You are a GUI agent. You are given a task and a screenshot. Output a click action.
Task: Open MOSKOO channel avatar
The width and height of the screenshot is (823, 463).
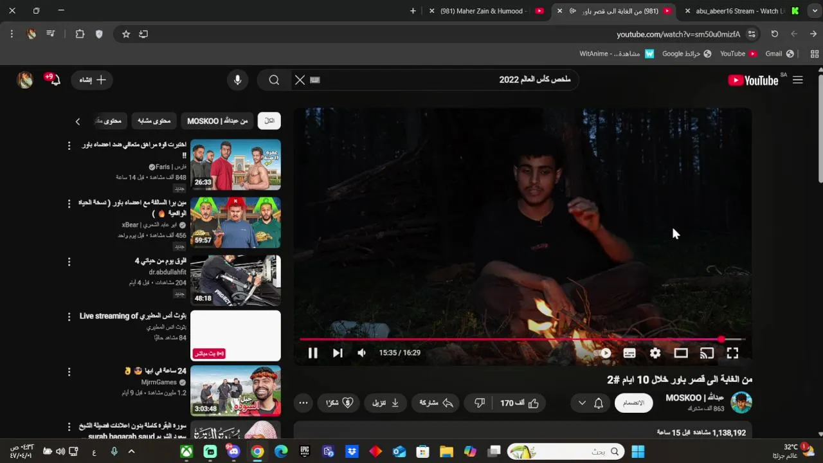point(741,403)
